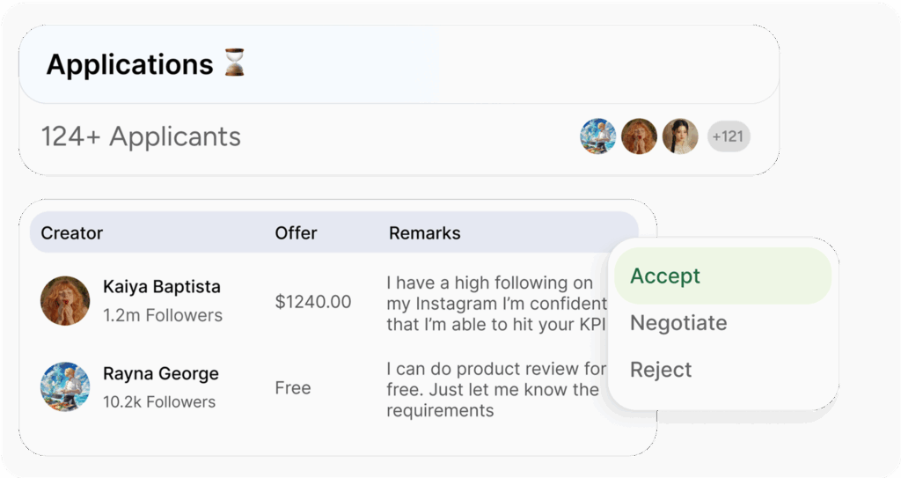Choose Reject from the action menu
901x478 pixels.
point(661,370)
